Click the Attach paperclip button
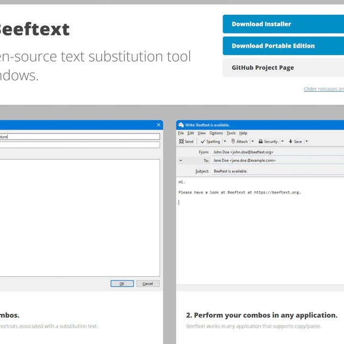The width and height of the screenshot is (344, 344). coord(239,141)
